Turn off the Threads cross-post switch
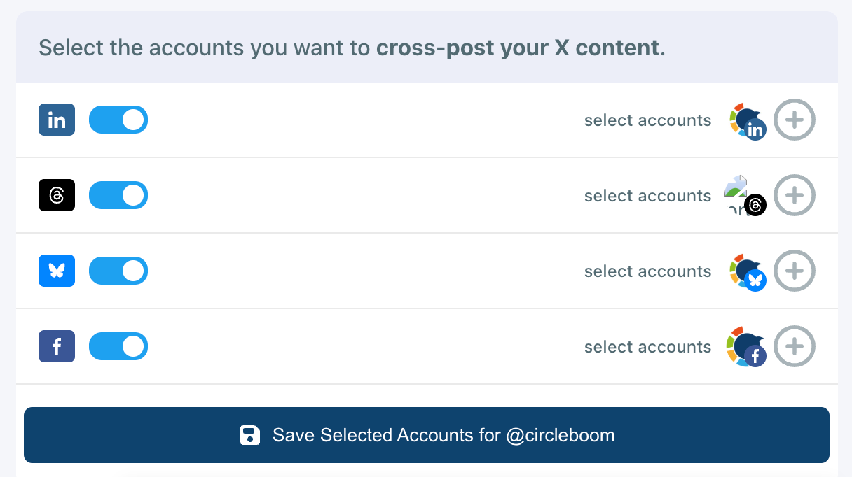This screenshot has height=477, width=852. [118, 195]
